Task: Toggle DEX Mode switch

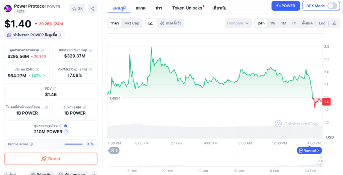Action: tap(332, 6)
